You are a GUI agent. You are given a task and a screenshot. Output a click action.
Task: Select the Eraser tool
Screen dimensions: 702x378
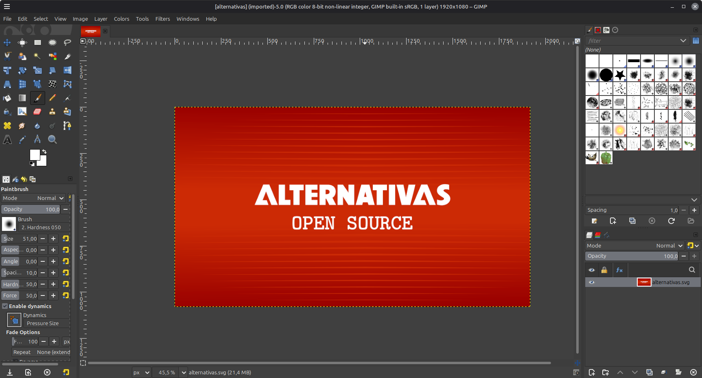(x=37, y=112)
